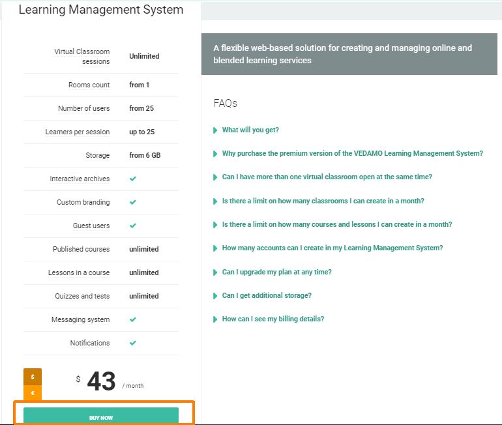Click the 'FAQs' section heading
This screenshot has height=425, width=502.
pos(226,104)
